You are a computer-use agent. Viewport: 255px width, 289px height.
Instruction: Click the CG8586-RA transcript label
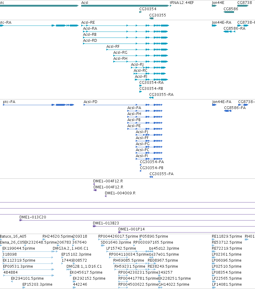[234, 28]
